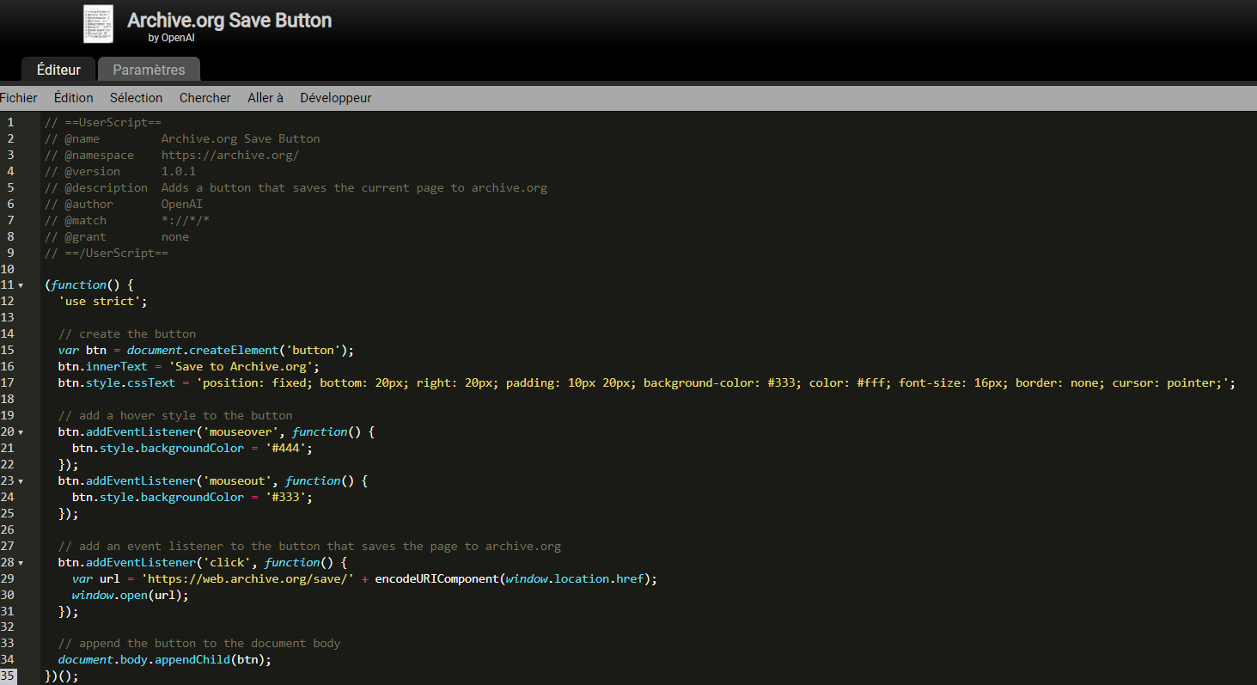
Task: Click the script title Archive.org Save Button
Action: [x=229, y=21]
